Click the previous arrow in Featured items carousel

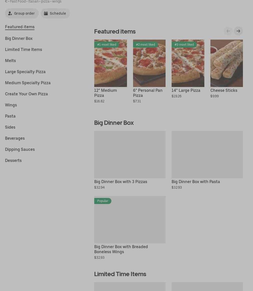(228, 31)
